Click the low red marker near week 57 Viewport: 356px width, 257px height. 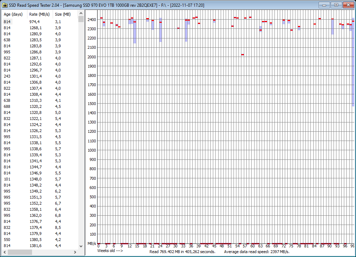(243, 54)
